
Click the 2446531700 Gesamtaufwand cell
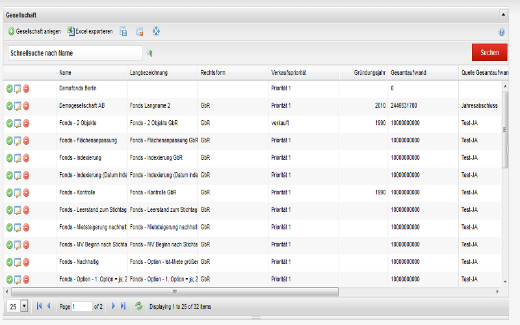(424, 106)
